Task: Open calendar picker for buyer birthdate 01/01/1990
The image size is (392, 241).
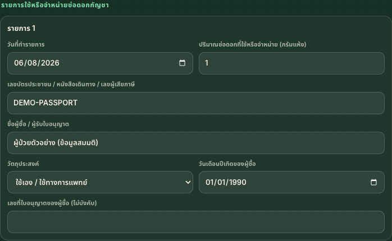Action: (x=373, y=182)
